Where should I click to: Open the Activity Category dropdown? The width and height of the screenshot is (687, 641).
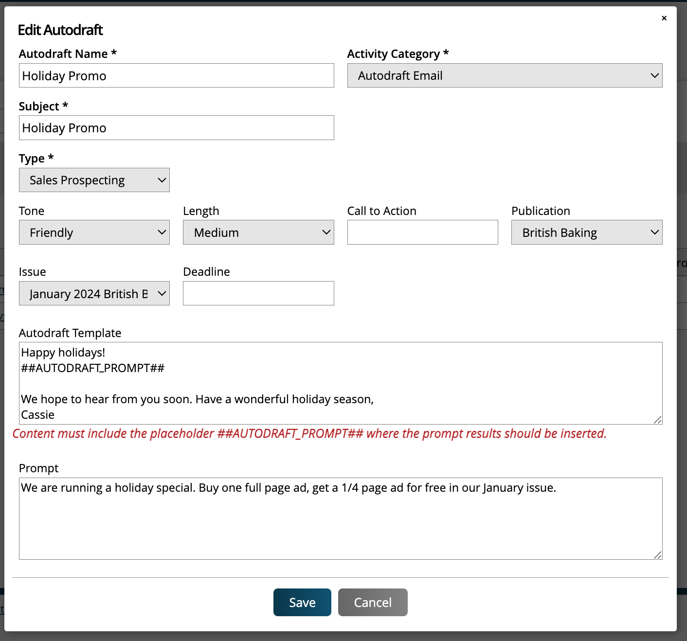click(x=505, y=75)
